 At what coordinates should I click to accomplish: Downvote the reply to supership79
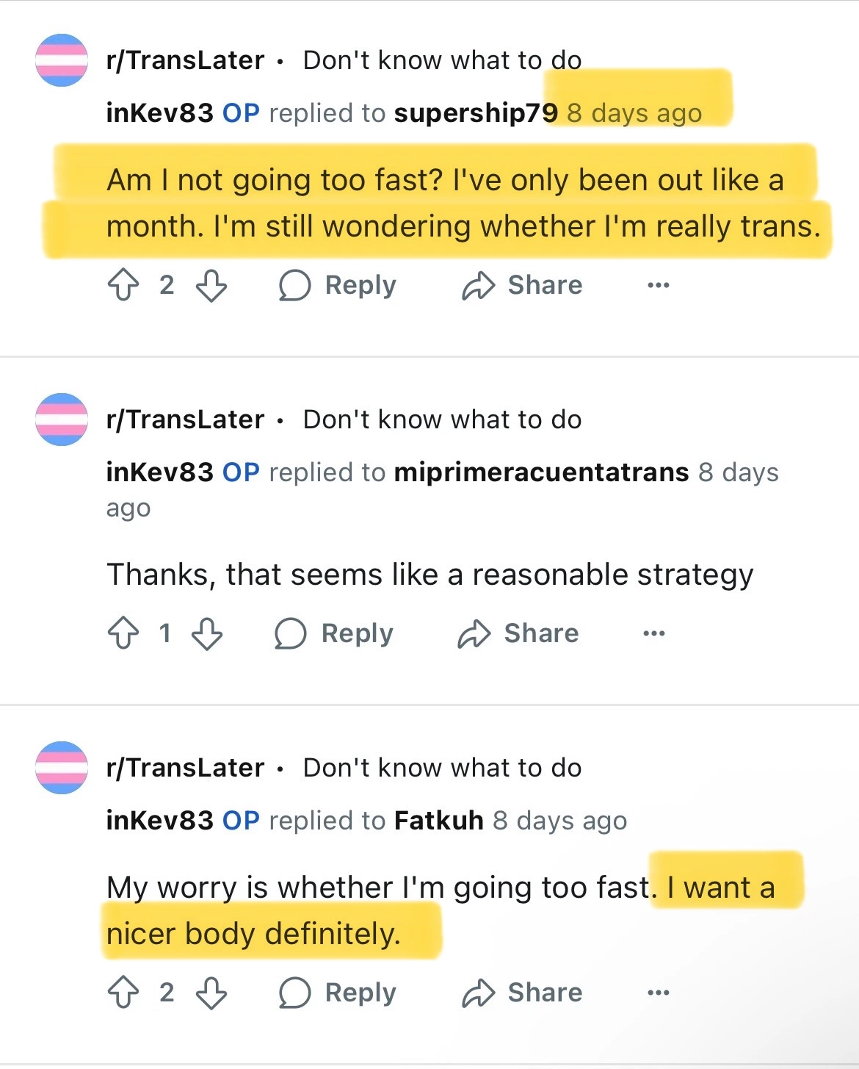(211, 285)
